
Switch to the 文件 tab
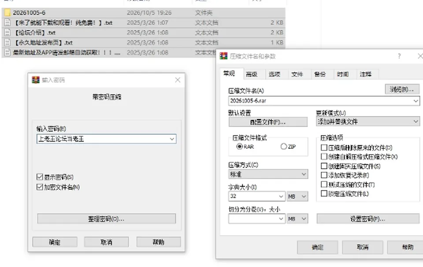click(x=297, y=74)
